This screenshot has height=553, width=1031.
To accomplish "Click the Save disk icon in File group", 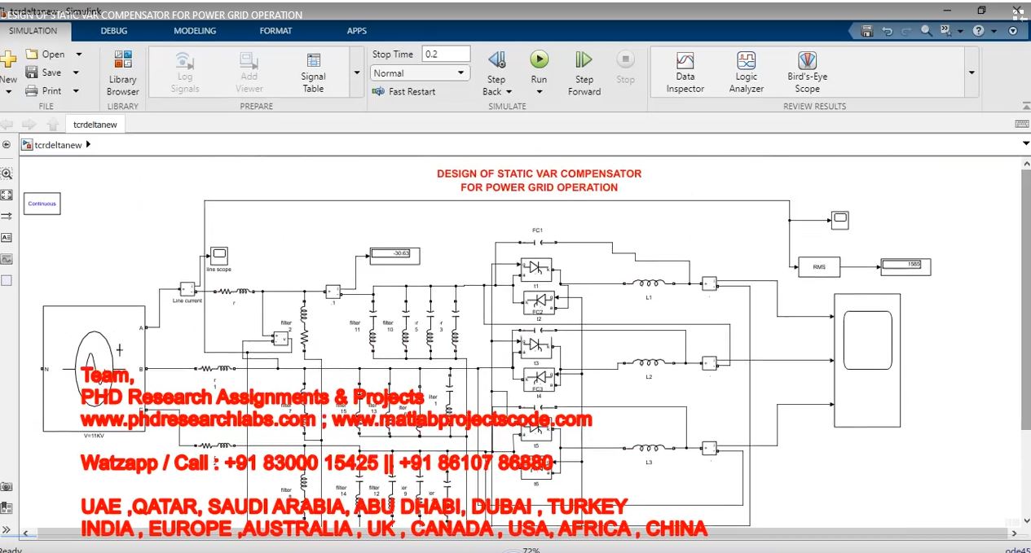I will point(31,72).
